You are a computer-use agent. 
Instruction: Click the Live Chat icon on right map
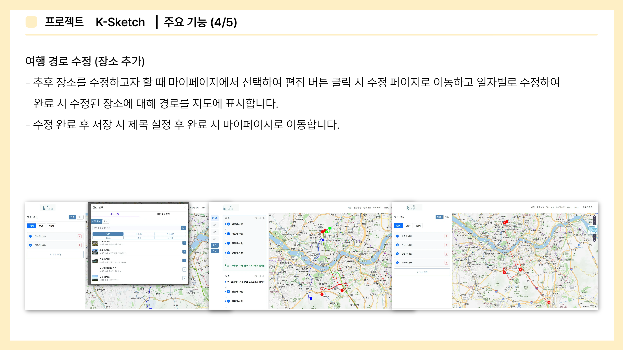(592, 229)
